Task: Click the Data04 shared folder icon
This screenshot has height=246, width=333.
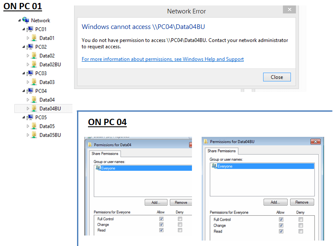Action: coord(34,99)
